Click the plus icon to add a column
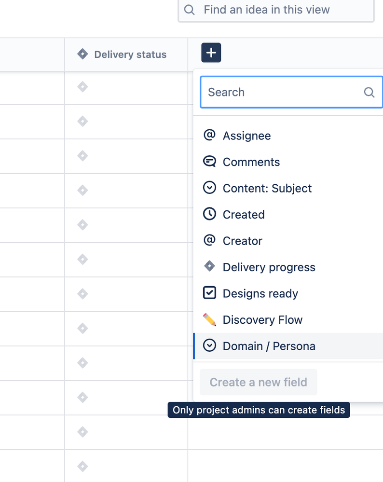Screen dimensions: 383x482 click(x=211, y=53)
